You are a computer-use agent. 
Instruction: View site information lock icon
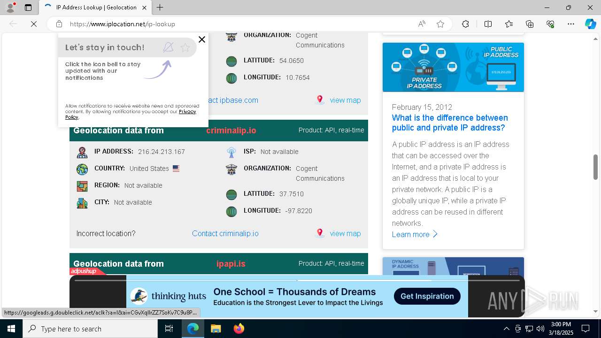coord(59,24)
